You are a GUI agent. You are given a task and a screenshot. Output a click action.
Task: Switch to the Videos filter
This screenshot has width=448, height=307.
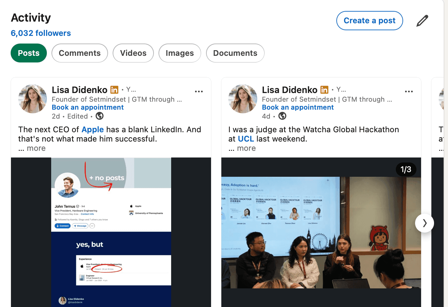tap(133, 53)
